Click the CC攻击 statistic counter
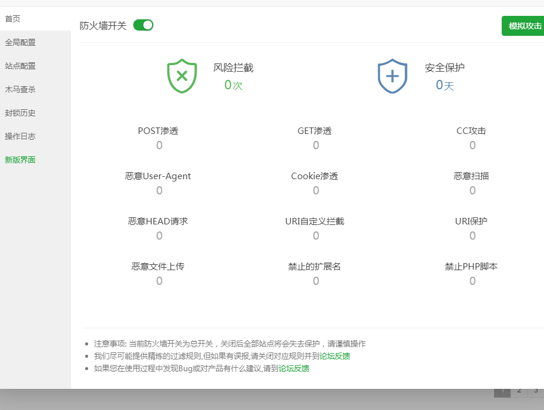This screenshot has width=544, height=410. pyautogui.click(x=472, y=144)
